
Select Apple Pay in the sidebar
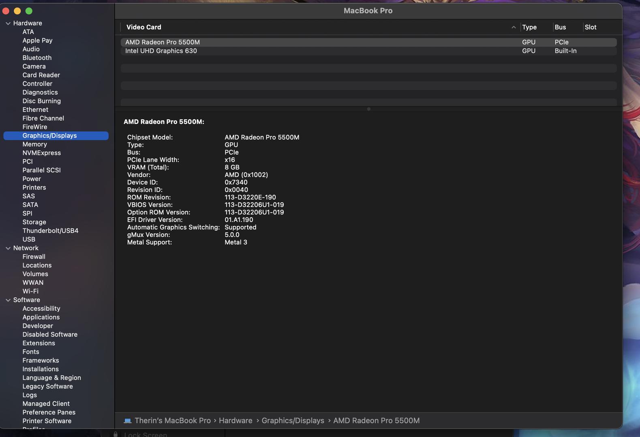37,40
